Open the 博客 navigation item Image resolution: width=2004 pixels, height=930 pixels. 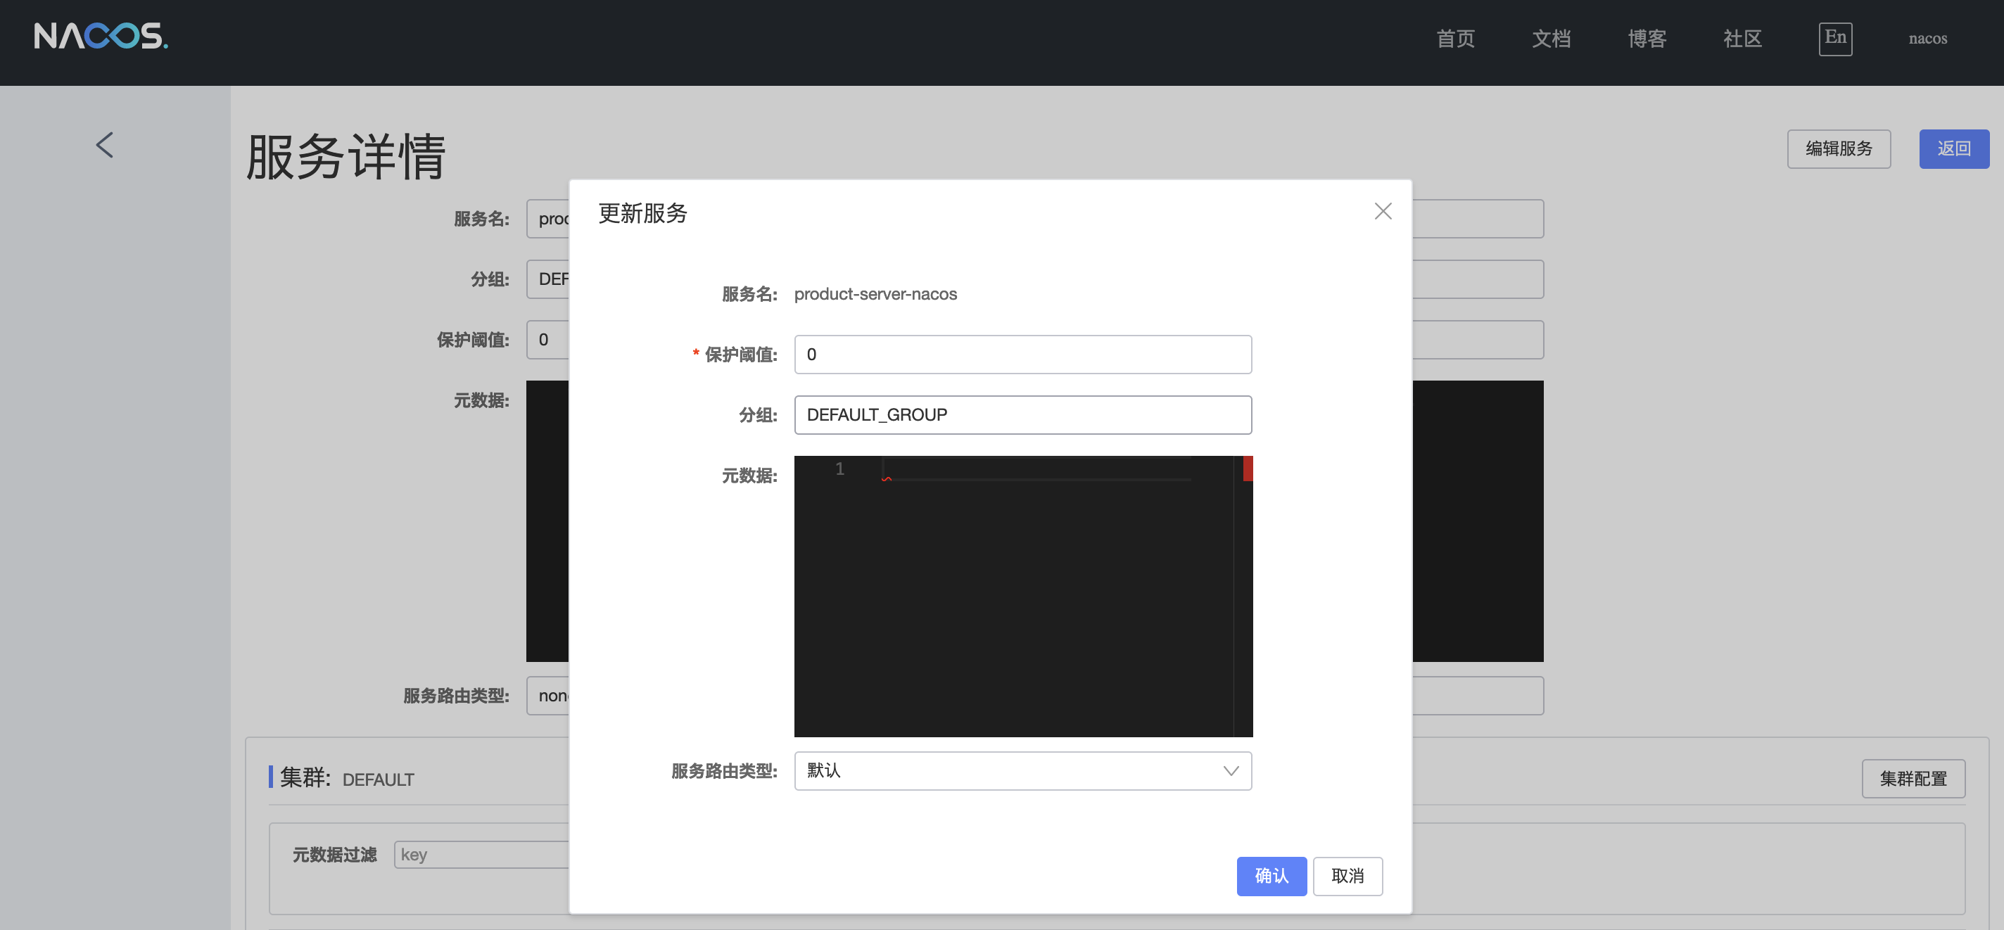pyautogui.click(x=1646, y=38)
